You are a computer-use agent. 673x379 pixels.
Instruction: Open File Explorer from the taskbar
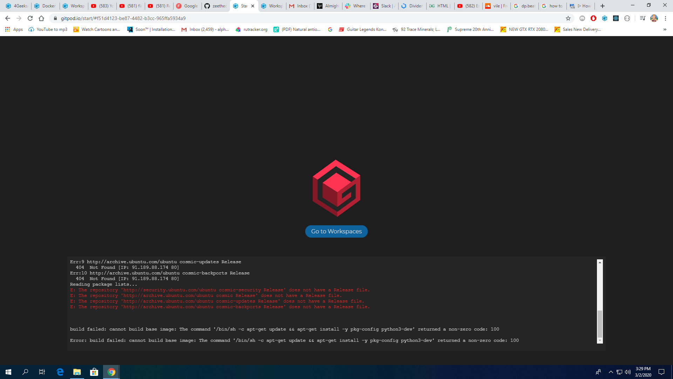click(77, 372)
